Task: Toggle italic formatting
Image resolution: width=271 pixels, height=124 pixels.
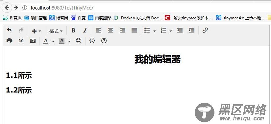Action: pyautogui.click(x=85, y=31)
